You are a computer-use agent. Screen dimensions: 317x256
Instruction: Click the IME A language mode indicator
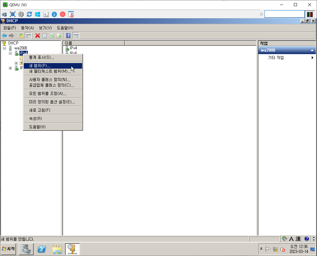coord(291,239)
